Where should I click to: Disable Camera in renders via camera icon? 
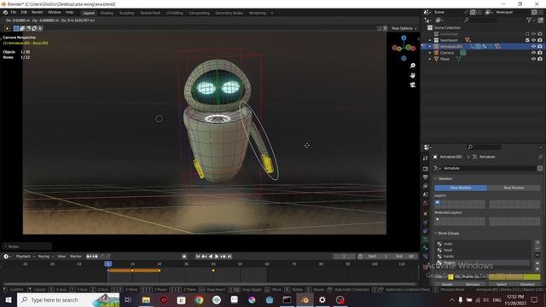click(x=540, y=53)
